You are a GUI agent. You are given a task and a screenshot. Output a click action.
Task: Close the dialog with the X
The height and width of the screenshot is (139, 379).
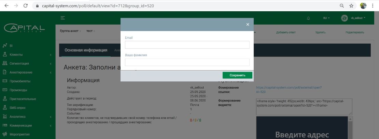(x=248, y=25)
